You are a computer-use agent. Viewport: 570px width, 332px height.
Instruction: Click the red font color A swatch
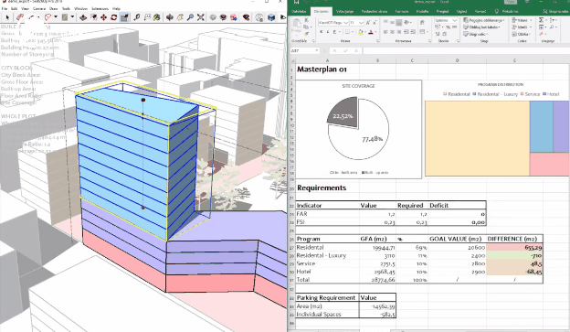point(371,32)
